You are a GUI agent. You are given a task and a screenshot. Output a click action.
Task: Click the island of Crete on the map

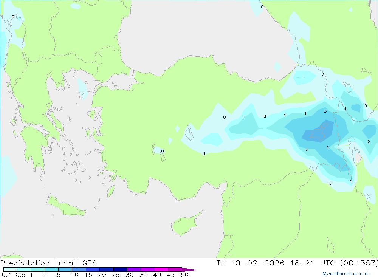(66, 206)
